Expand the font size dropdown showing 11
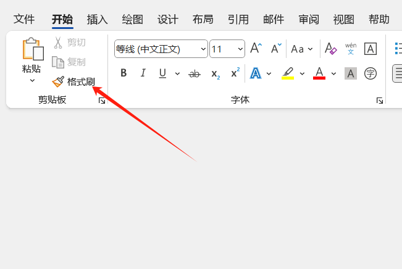The width and height of the screenshot is (402, 269). coord(239,49)
